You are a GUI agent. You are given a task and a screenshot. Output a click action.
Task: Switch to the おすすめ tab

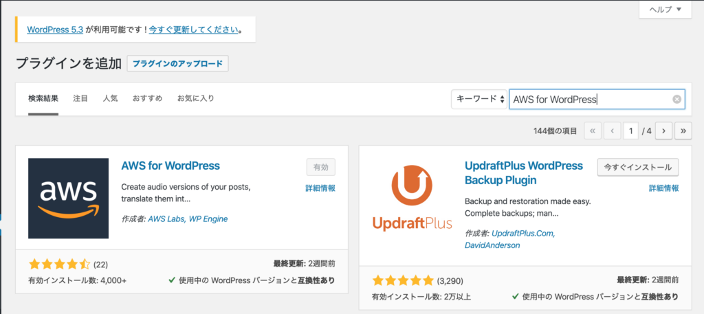(x=147, y=98)
